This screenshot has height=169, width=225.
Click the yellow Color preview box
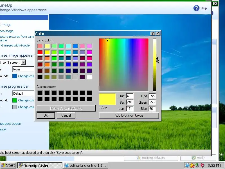[x=107, y=99]
